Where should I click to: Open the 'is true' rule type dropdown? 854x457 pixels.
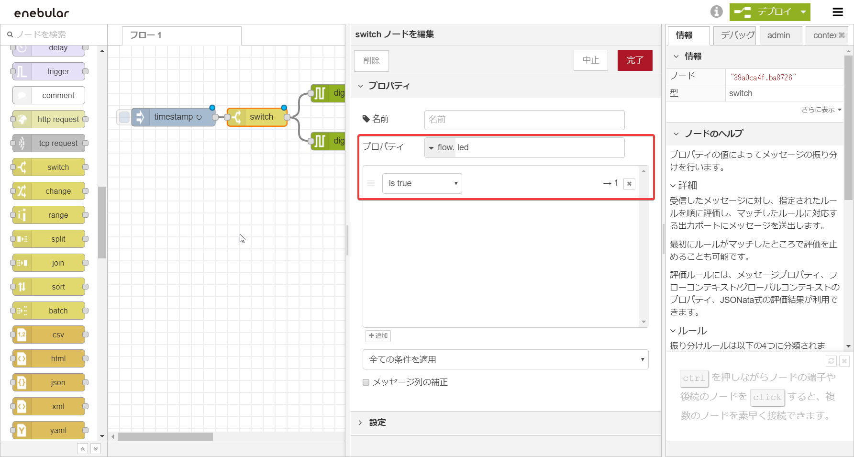[422, 183]
